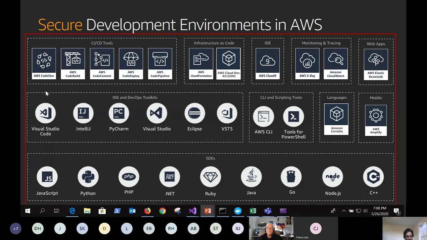
Task: Click the C++ SDK icon
Action: (x=373, y=177)
